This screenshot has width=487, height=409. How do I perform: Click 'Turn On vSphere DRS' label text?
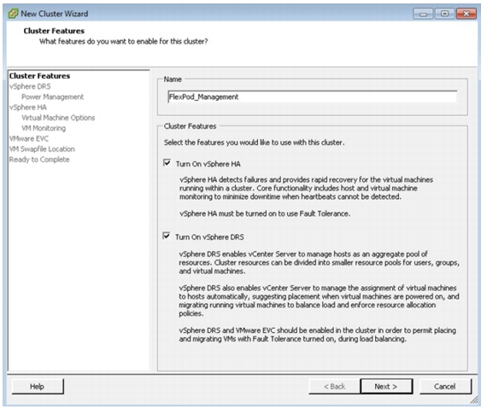(x=209, y=237)
